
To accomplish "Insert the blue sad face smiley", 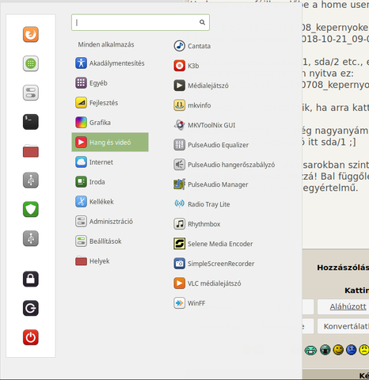I will pos(351,350).
